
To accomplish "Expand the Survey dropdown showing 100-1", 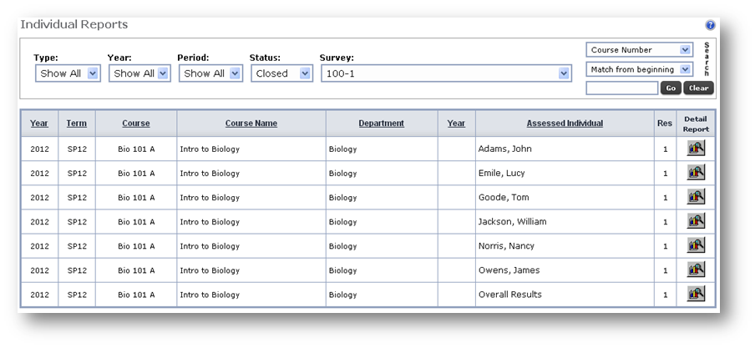I will [445, 73].
